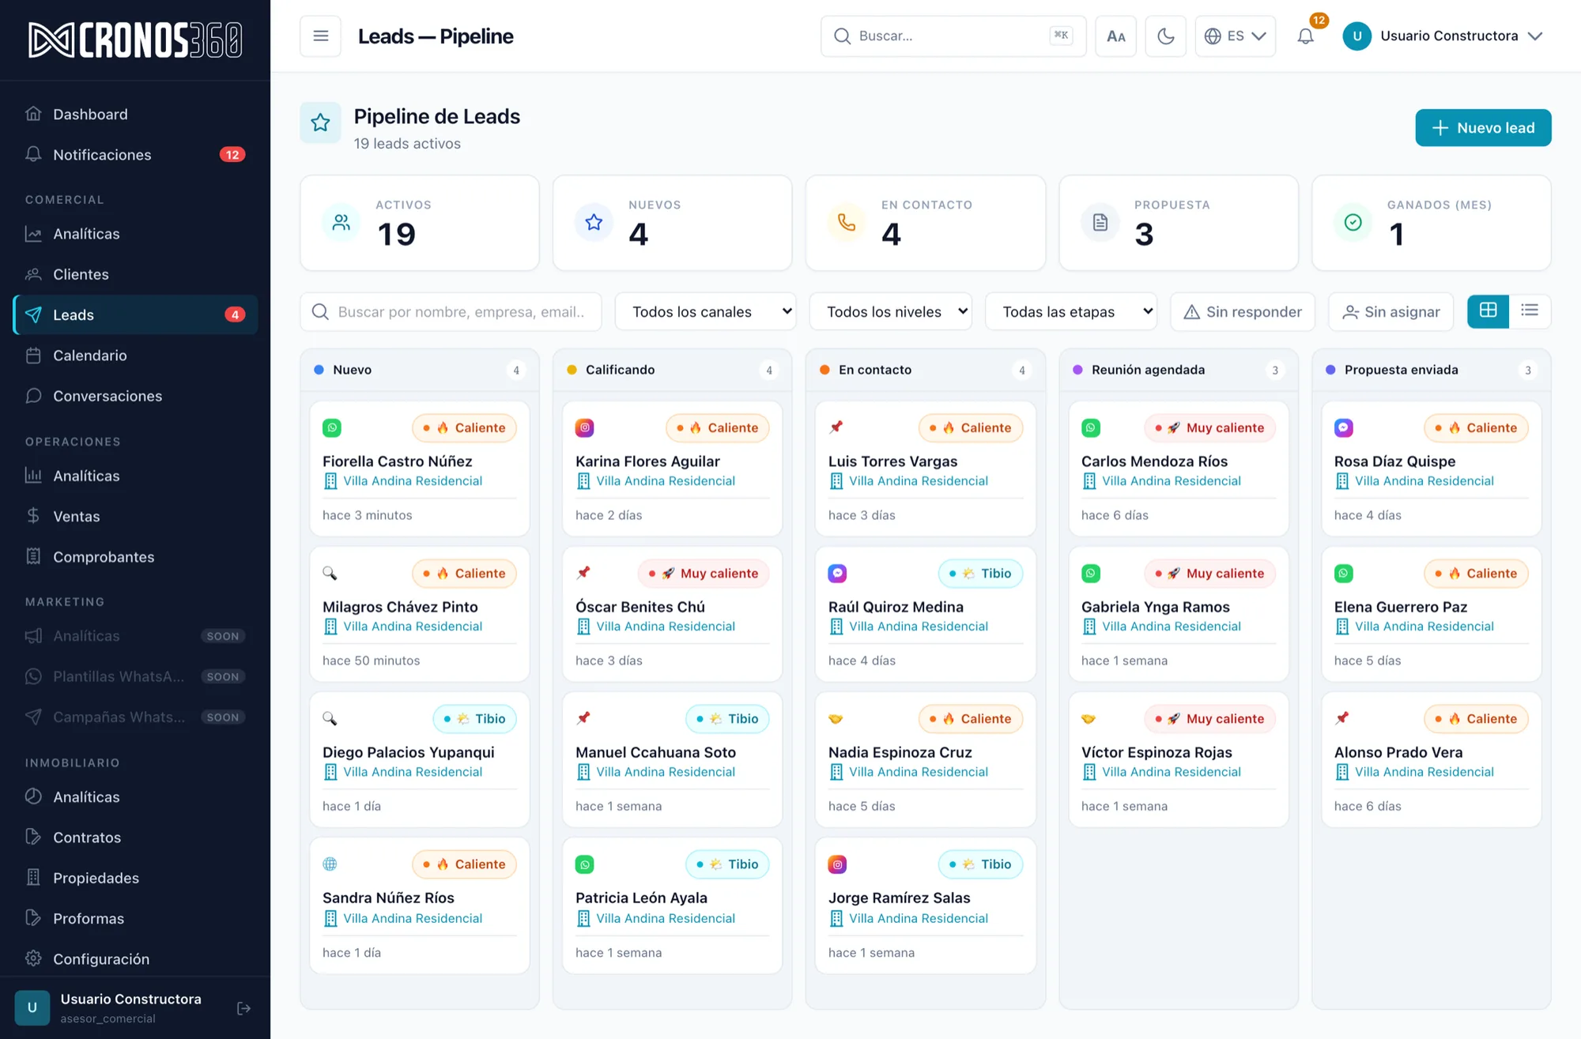Focus the top Buscar search box

(x=953, y=36)
